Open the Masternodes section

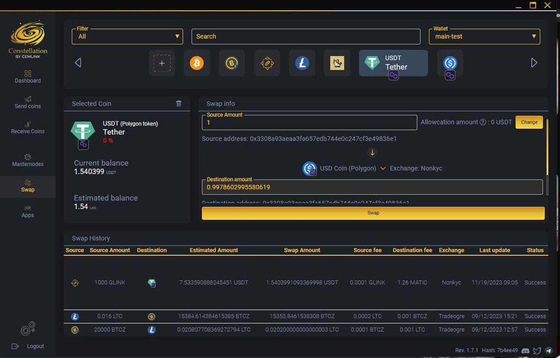28,161
